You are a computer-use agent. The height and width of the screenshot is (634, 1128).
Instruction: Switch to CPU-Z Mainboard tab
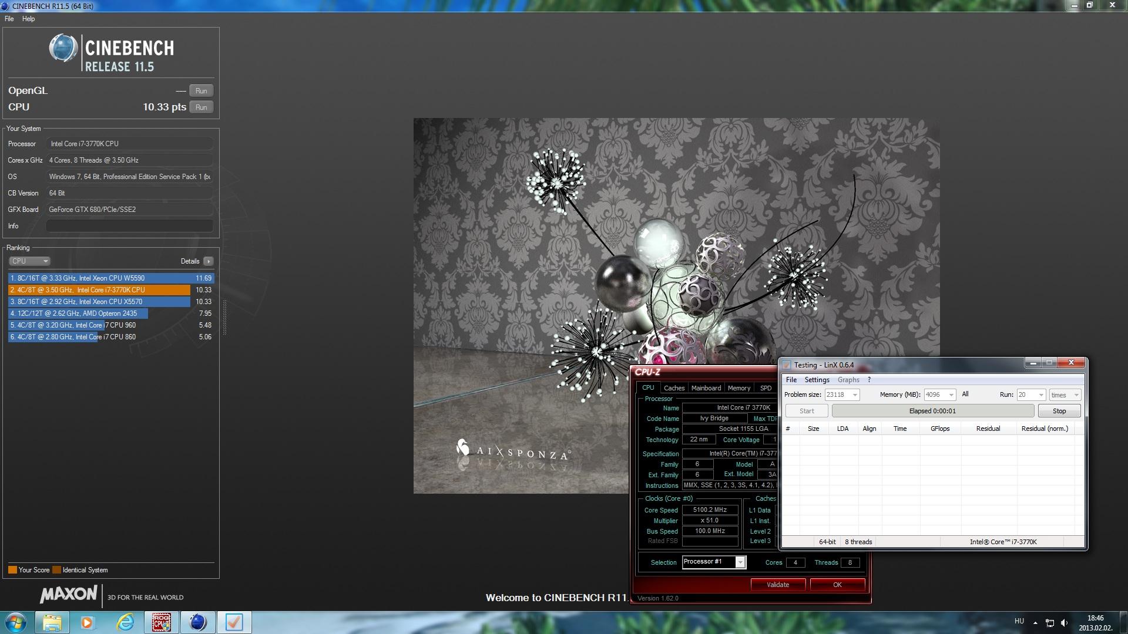706,388
